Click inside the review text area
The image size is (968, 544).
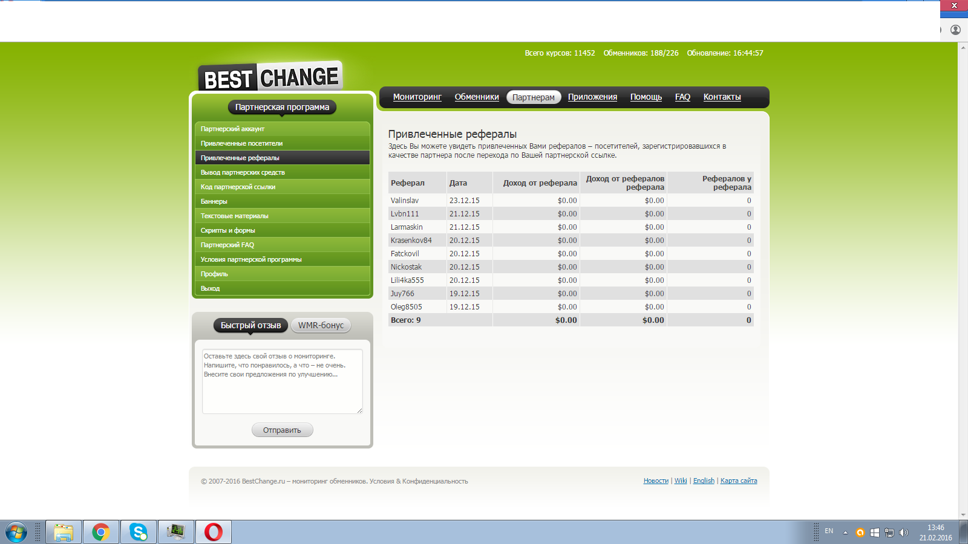[282, 381]
